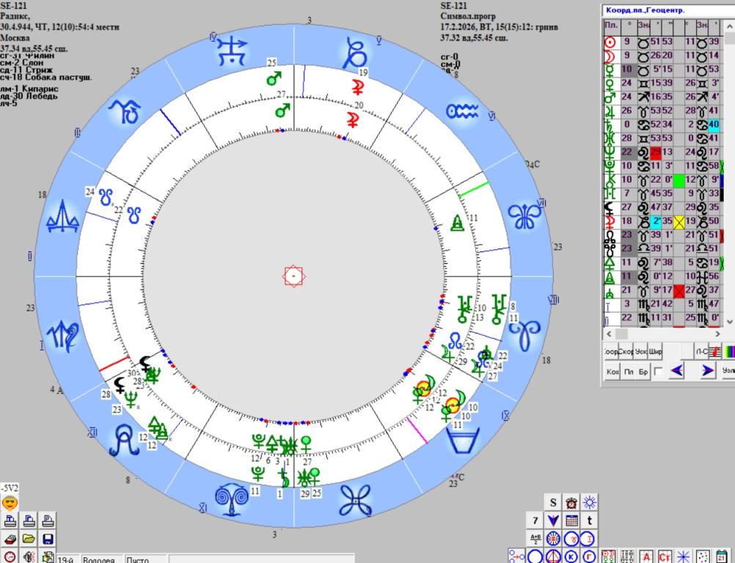The height and width of the screenshot is (563, 735).
Task: Click the alarm clock icon
Action: click(x=571, y=502)
